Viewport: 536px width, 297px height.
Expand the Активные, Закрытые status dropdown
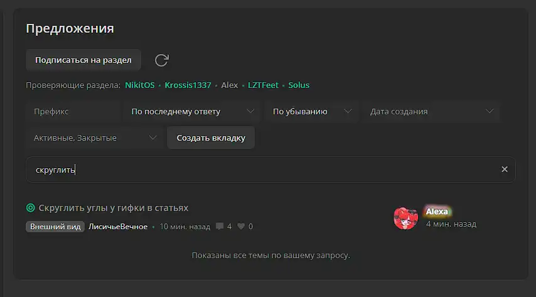pos(95,138)
